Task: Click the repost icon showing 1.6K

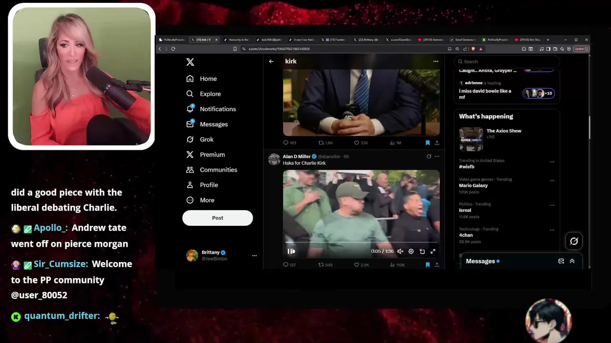Action: click(x=326, y=143)
